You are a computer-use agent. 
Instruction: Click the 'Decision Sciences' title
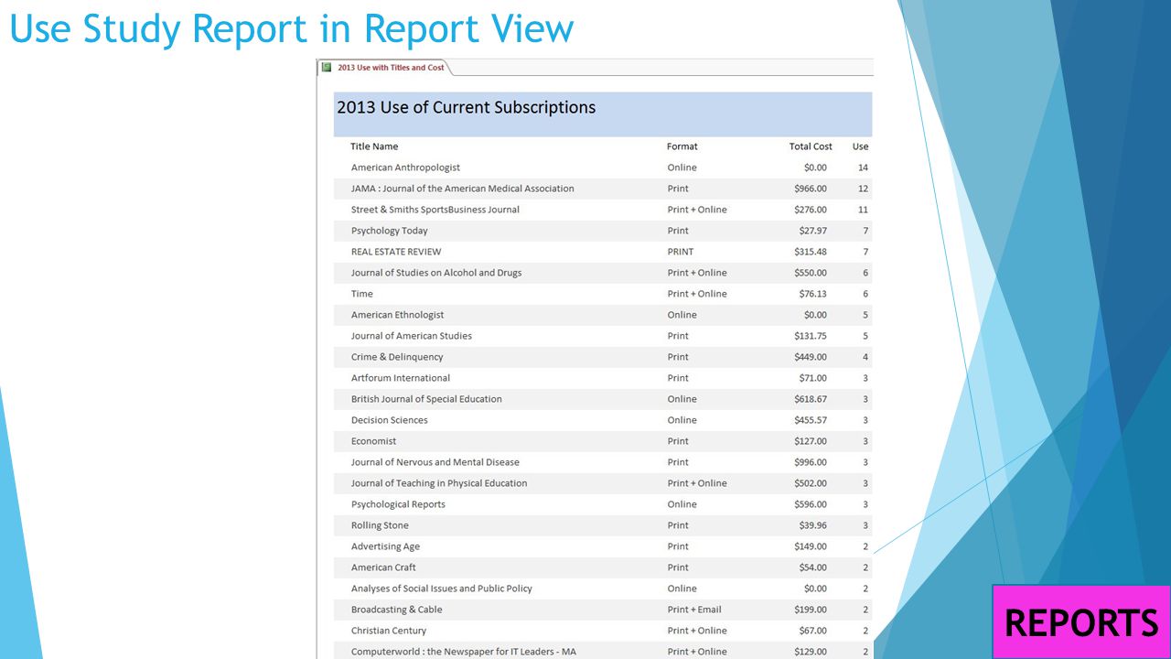point(390,420)
